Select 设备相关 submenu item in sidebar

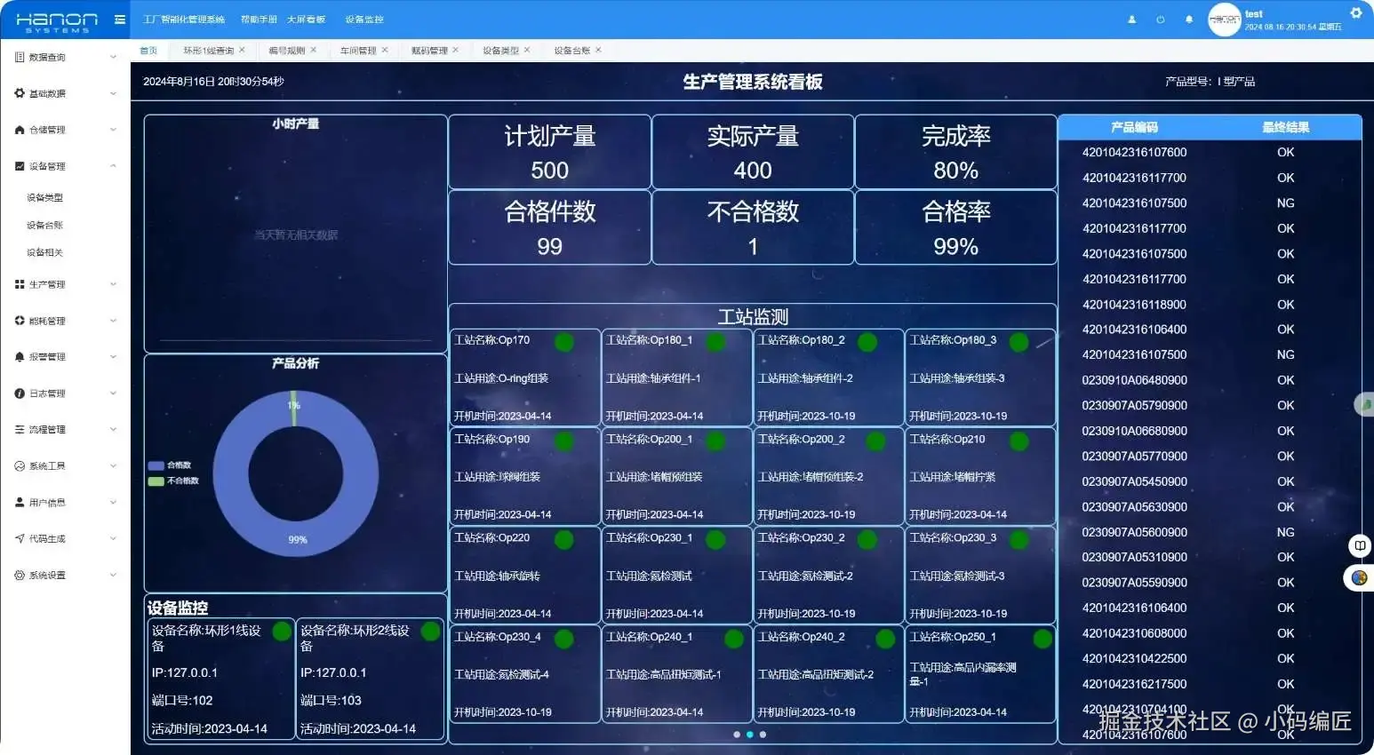coord(44,253)
